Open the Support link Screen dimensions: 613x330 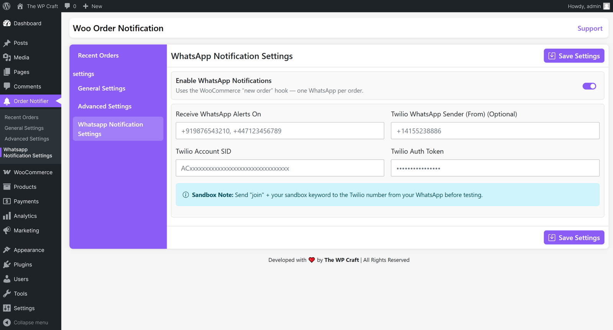[x=590, y=28]
